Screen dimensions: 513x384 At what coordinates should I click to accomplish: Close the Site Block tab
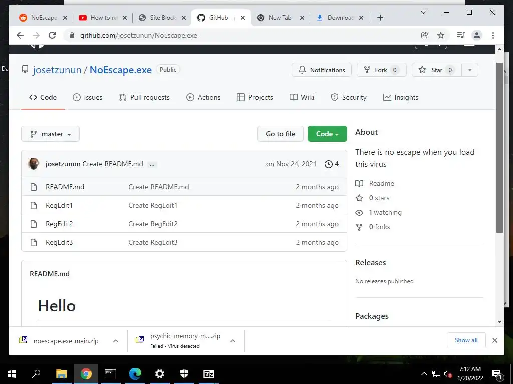click(x=184, y=18)
